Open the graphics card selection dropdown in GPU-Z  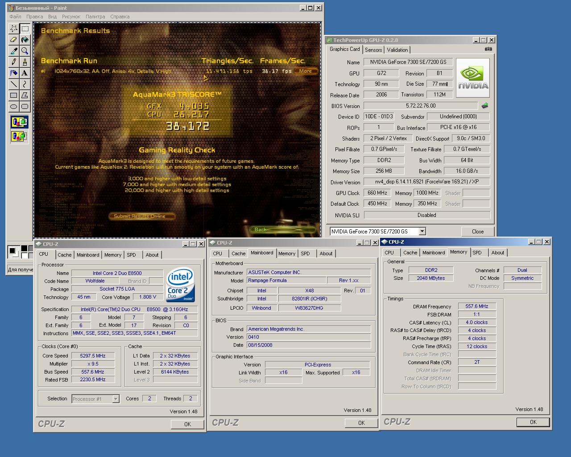pyautogui.click(x=422, y=231)
